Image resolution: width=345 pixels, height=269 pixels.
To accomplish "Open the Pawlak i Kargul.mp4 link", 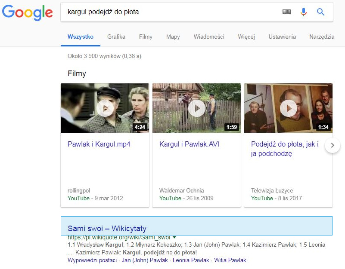I will coord(99,144).
